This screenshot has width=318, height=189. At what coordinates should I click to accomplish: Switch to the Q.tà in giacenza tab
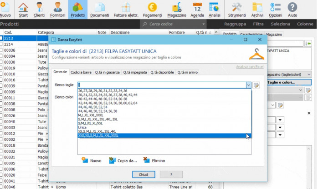(107, 72)
